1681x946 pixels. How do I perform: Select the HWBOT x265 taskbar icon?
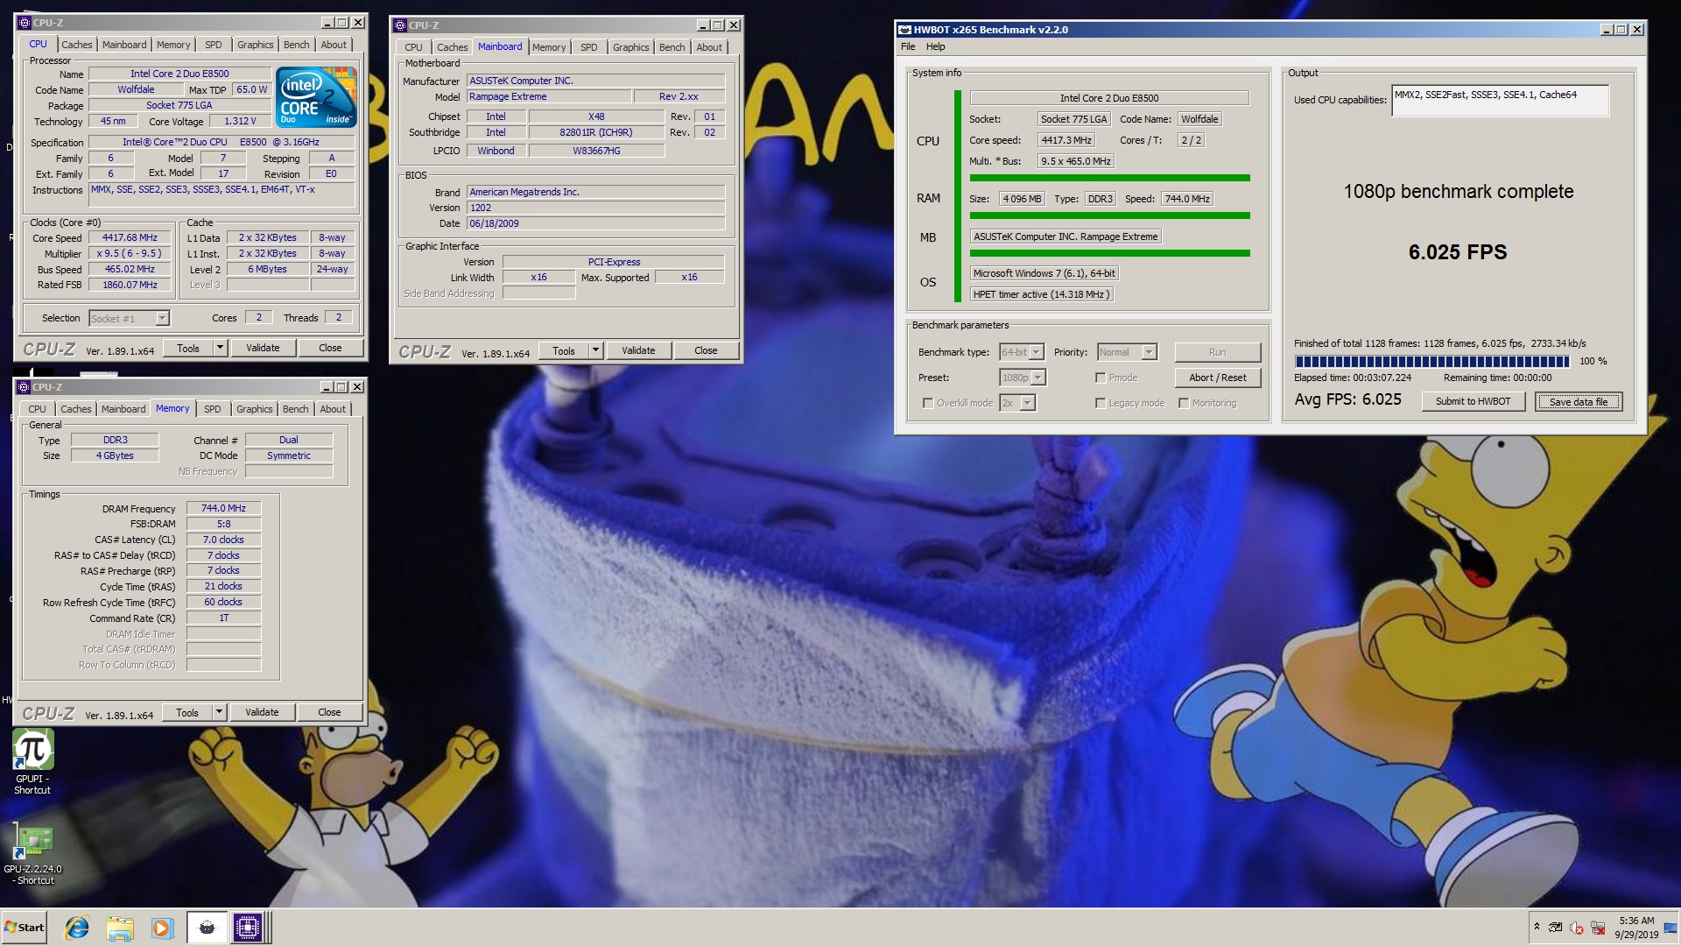207,928
